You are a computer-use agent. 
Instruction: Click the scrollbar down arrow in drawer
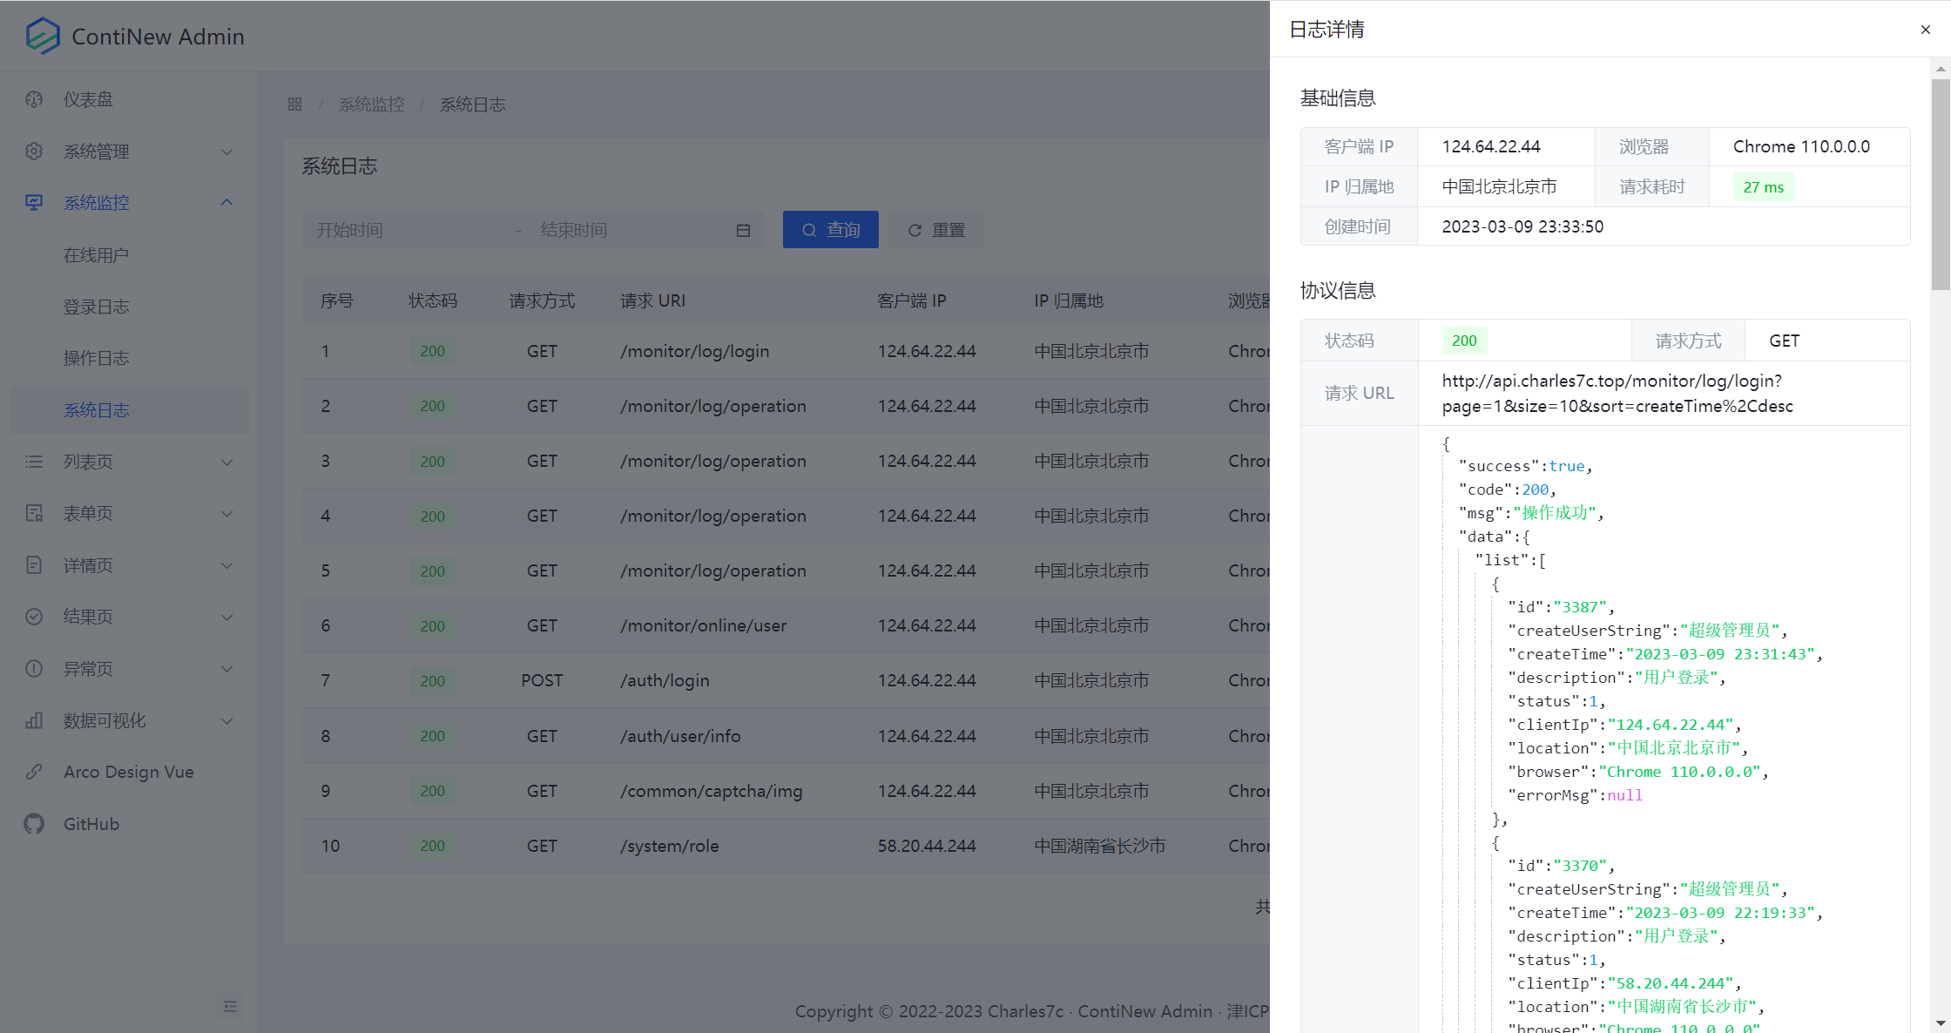tap(1941, 1023)
